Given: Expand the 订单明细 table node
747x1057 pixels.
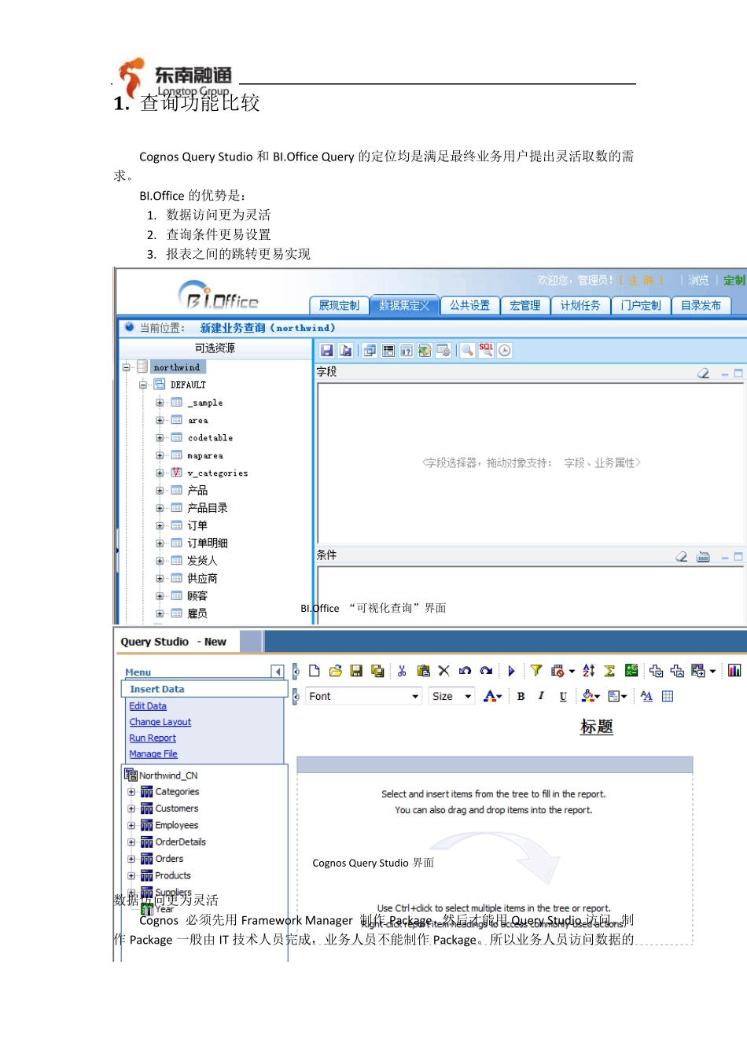Looking at the screenshot, I should (x=160, y=543).
